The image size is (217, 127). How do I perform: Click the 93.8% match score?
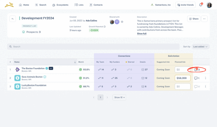pyautogui.click(x=84, y=70)
